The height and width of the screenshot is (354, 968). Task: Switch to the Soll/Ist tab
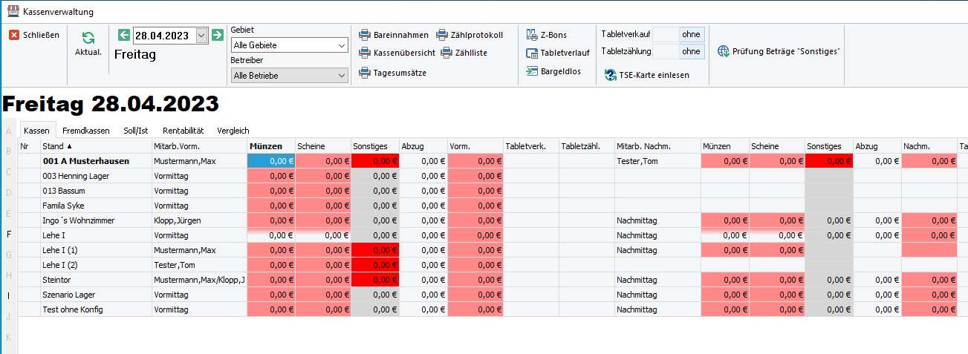tap(135, 131)
